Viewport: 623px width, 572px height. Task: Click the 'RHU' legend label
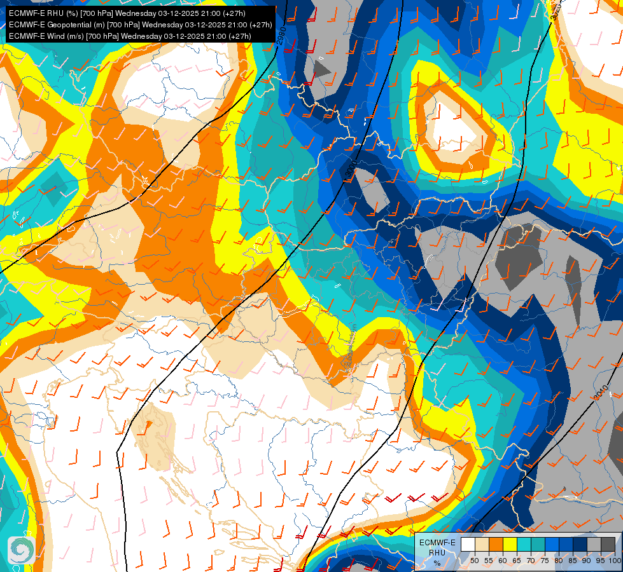coord(437,552)
